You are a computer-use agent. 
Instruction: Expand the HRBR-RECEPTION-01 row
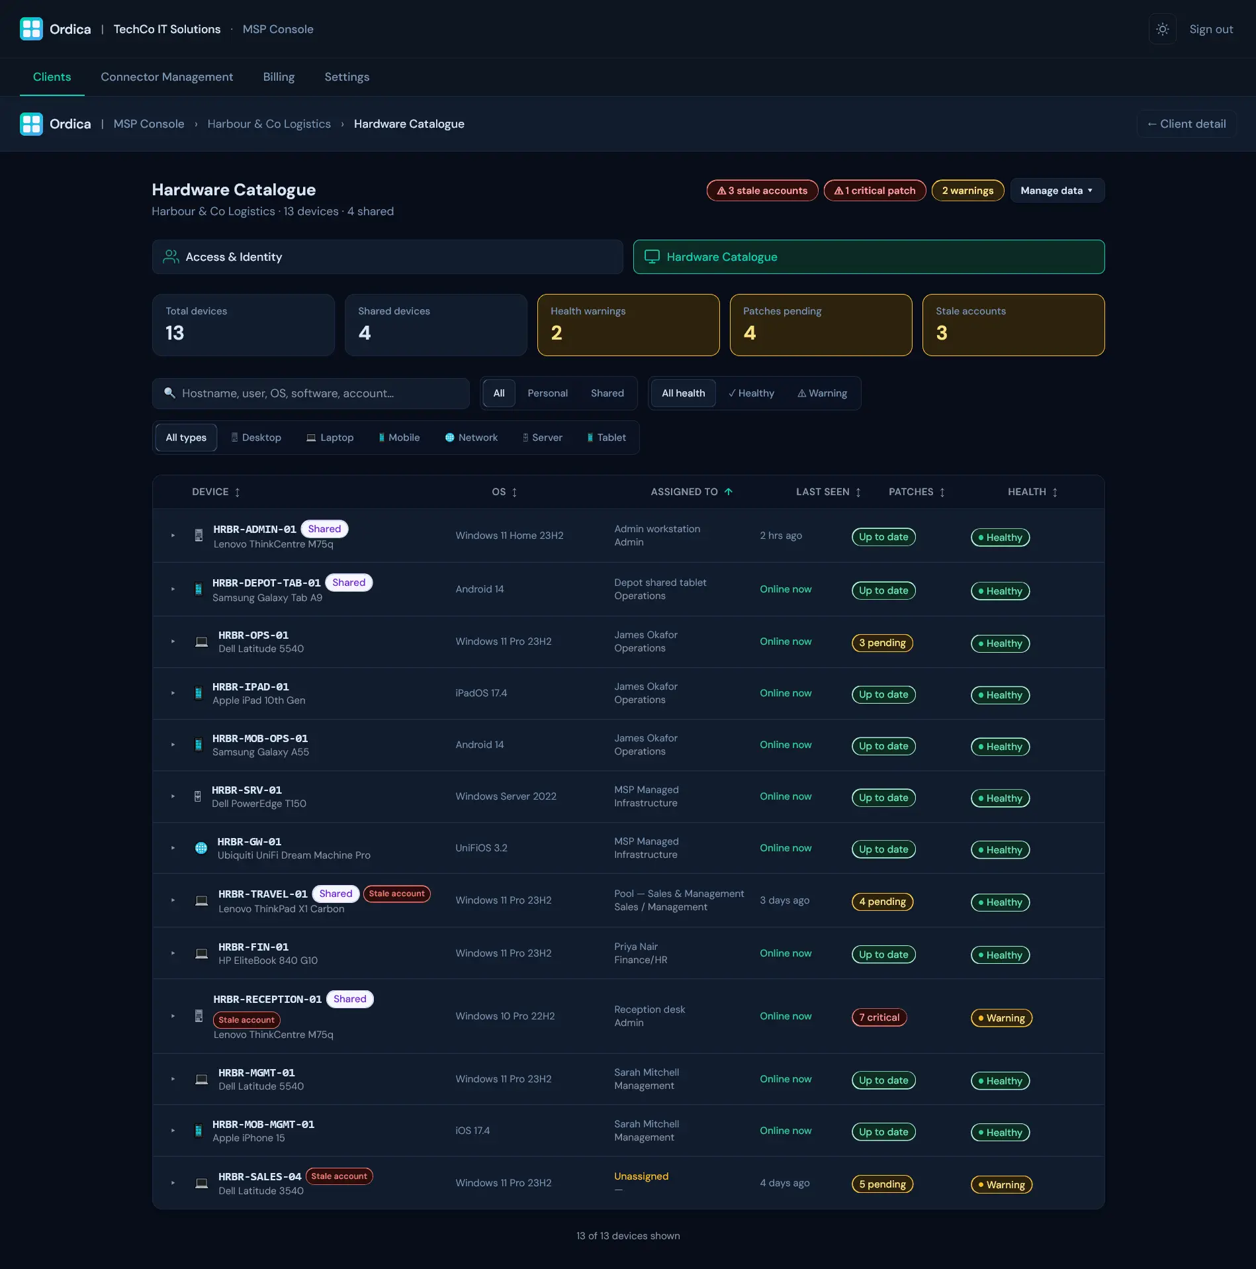(173, 1016)
